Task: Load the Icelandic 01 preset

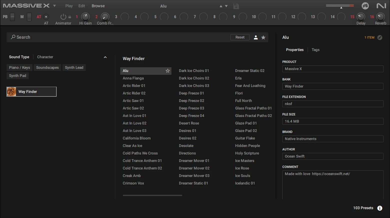Action: [245, 183]
